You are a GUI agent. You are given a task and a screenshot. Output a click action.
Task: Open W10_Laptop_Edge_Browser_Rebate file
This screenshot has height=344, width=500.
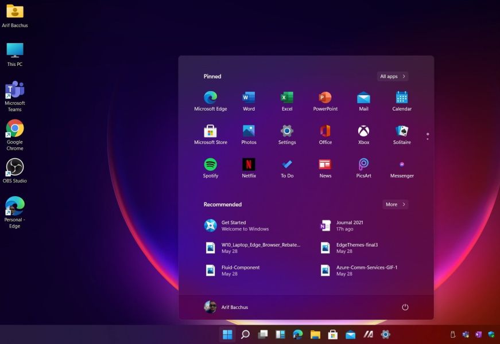252,248
